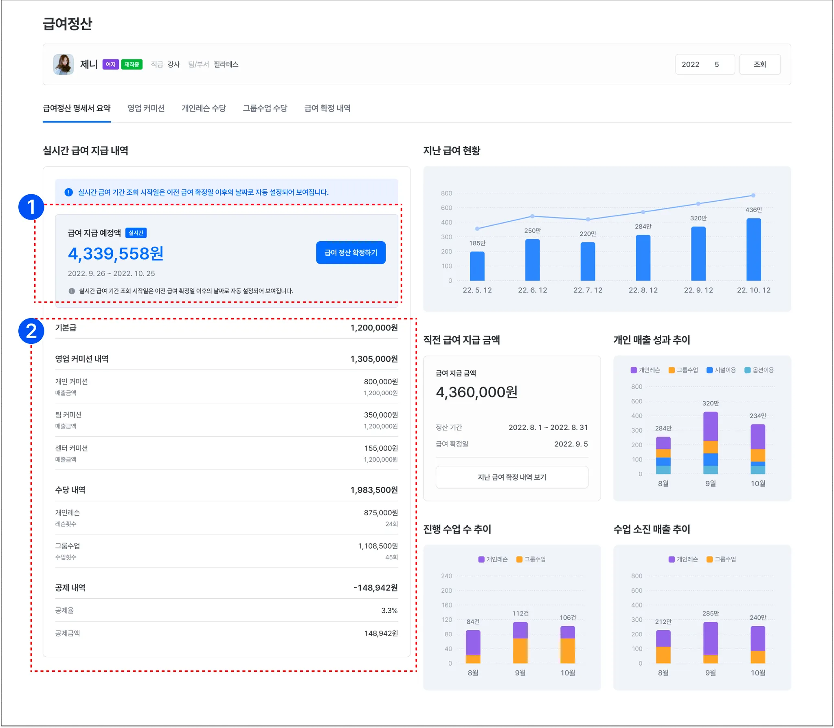Click the 실시간 blue label badge
Screen dimensions: 834x728
pyautogui.click(x=136, y=233)
